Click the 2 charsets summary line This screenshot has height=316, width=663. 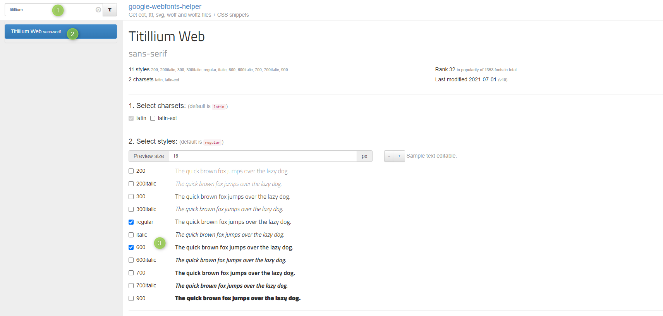154,80
